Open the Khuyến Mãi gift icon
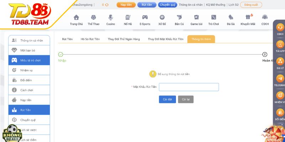This screenshot has width=285, height=142. [248, 17]
